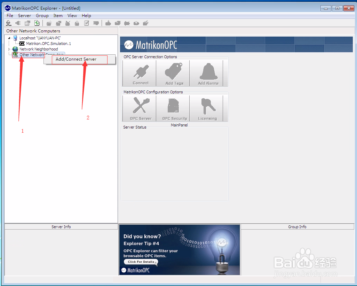This screenshot has height=286, width=357.
Task: Click the Server Info panel header
Action: tap(61, 227)
